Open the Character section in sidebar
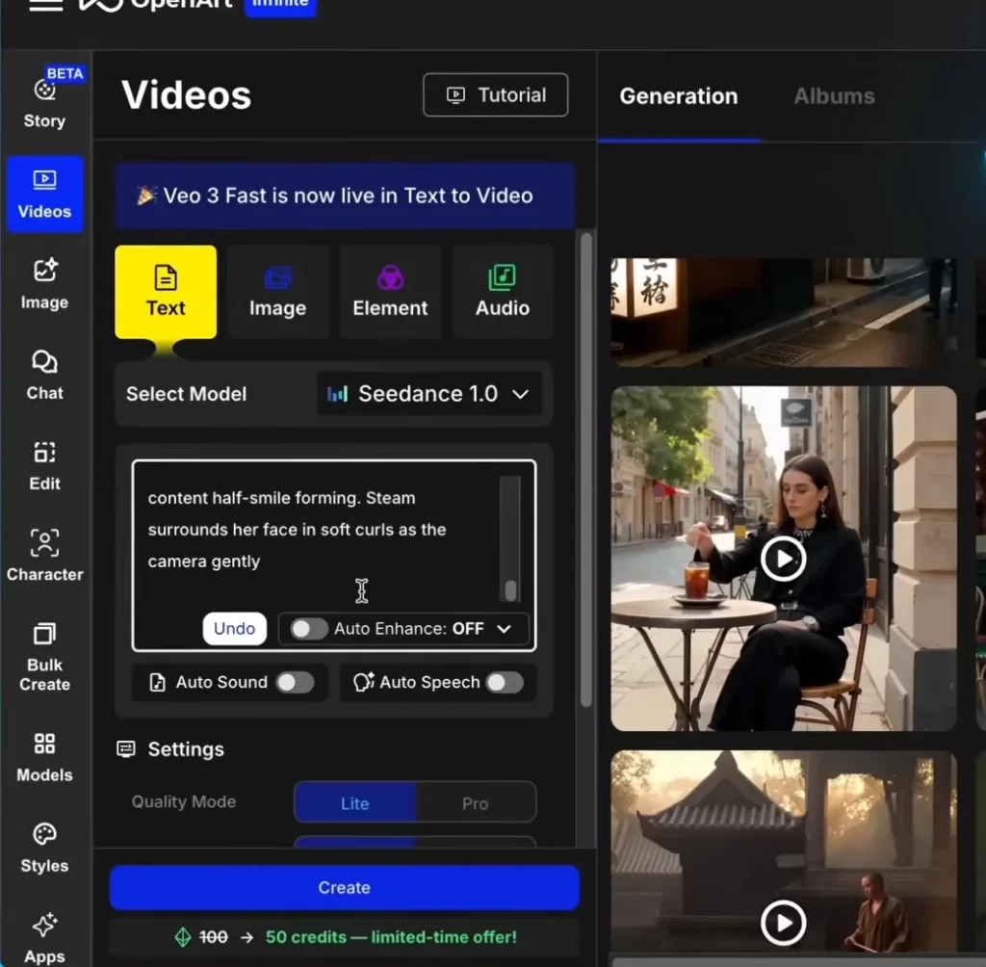 point(44,556)
